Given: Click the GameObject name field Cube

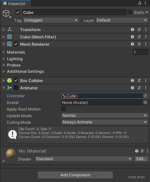Looking at the screenshot, I should click(x=74, y=12).
